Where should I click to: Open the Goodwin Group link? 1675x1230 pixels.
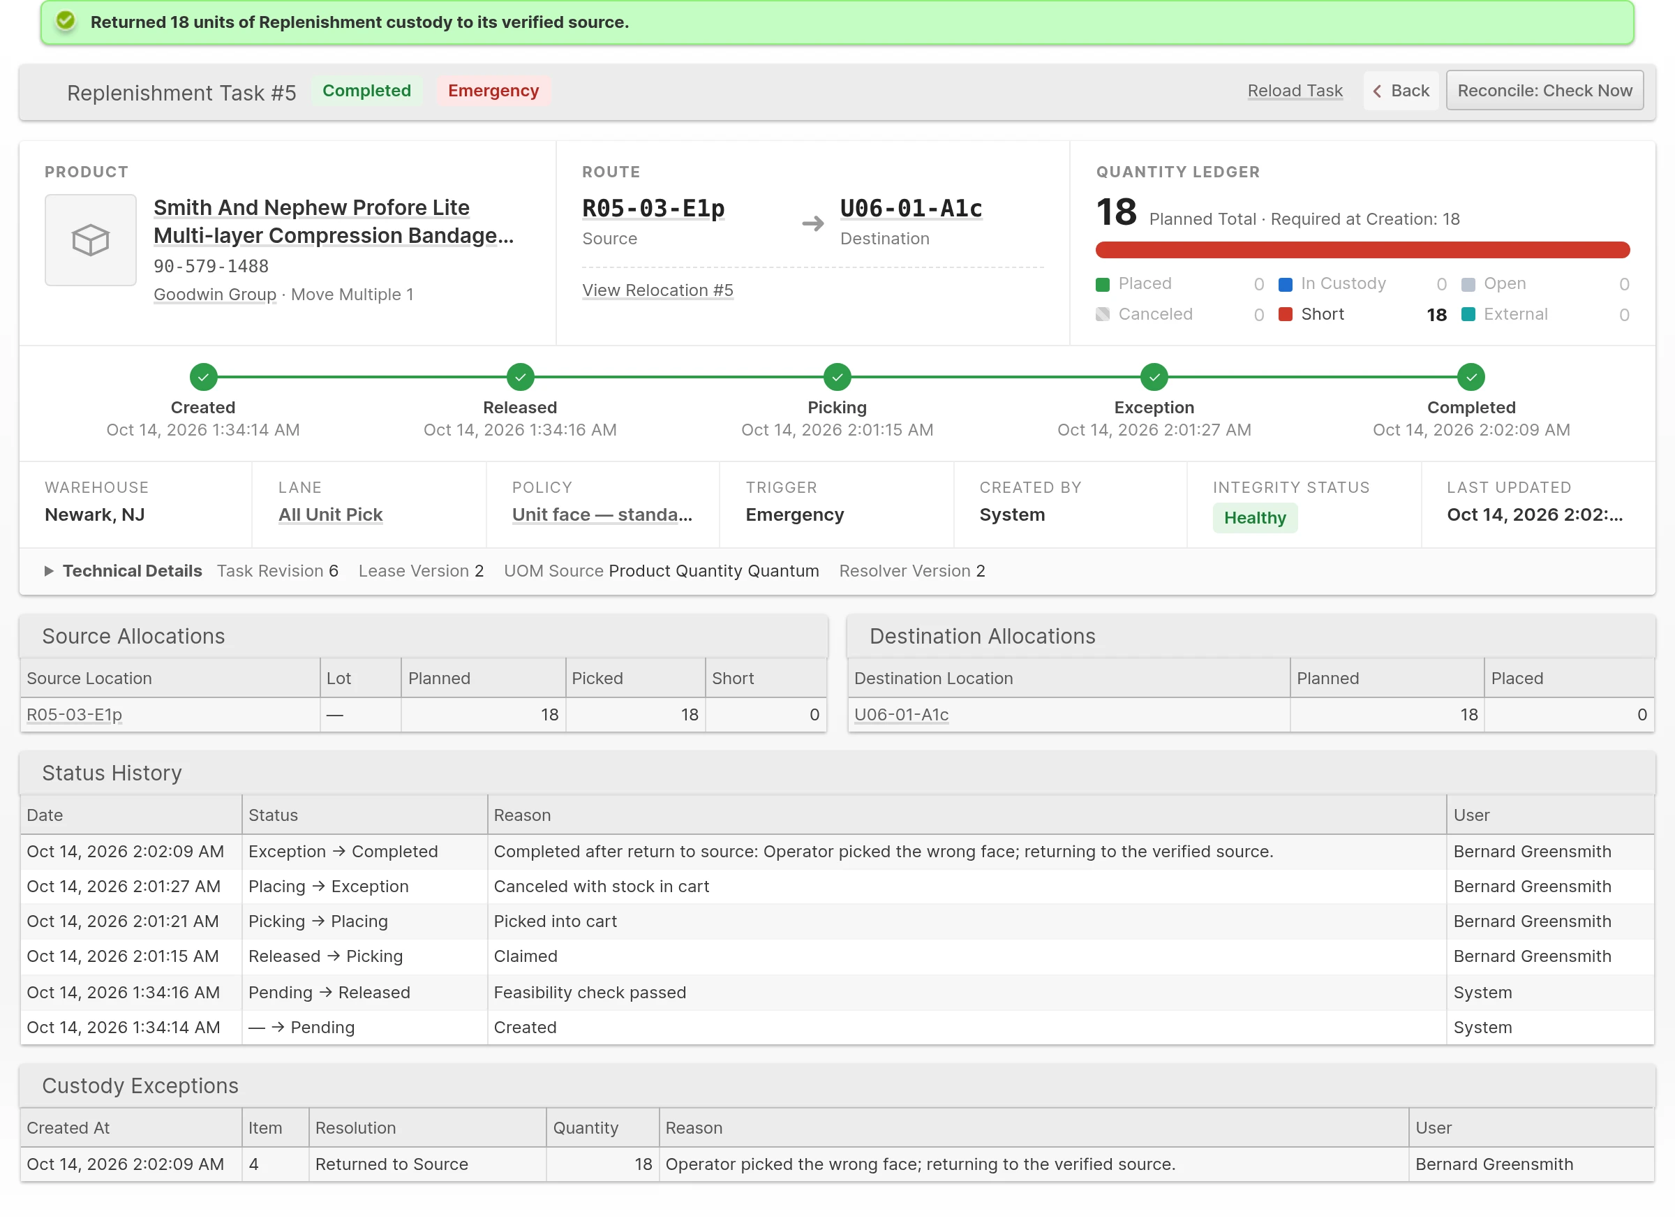tap(214, 294)
